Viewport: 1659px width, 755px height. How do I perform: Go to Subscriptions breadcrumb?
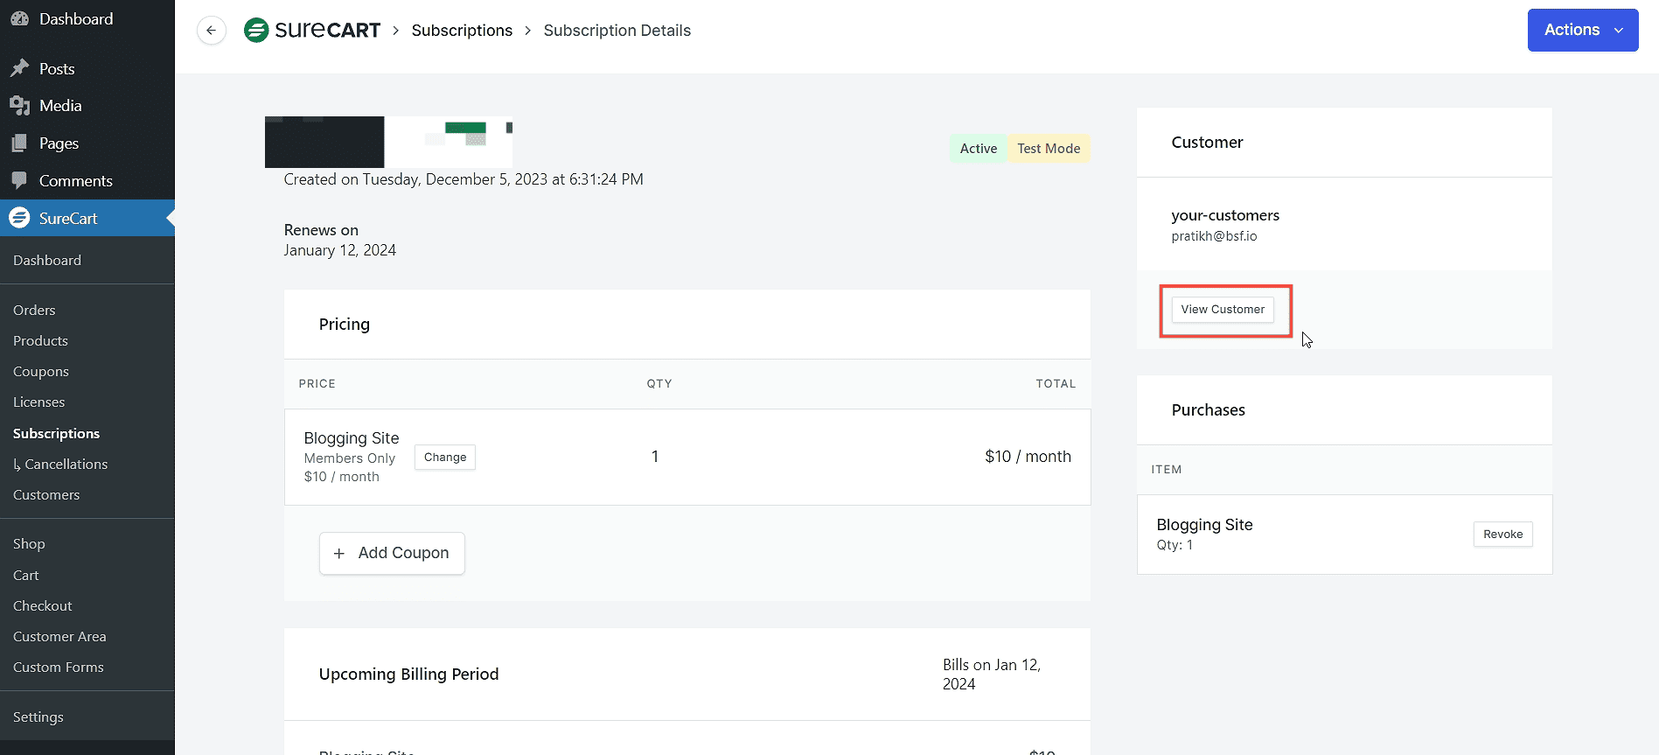462,31
